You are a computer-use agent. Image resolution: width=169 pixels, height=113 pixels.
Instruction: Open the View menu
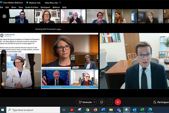tap(21, 7)
